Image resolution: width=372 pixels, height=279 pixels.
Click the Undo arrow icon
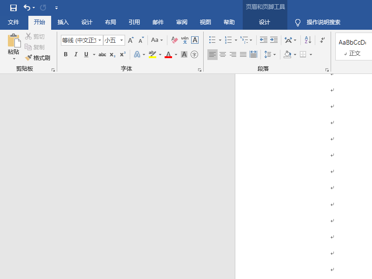pos(27,7)
